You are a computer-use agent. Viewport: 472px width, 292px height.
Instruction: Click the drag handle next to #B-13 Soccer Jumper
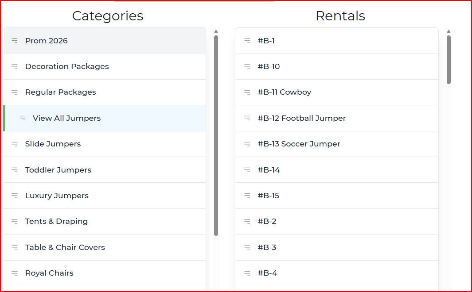click(247, 144)
